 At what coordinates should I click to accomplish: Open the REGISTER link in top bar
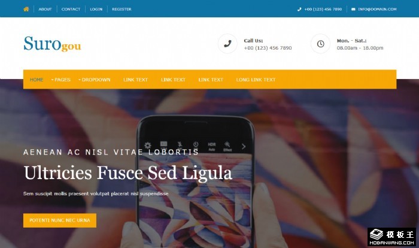tap(122, 9)
